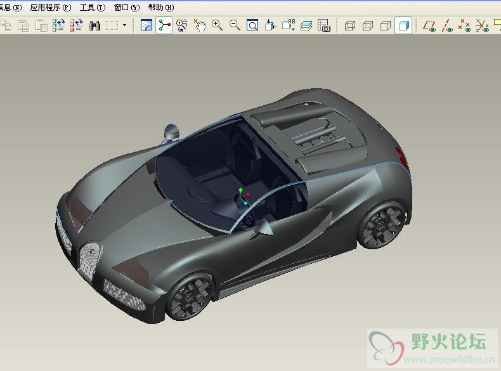This screenshot has width=501, height=371.
Task: Click the repaint screen icon
Action: [146, 25]
